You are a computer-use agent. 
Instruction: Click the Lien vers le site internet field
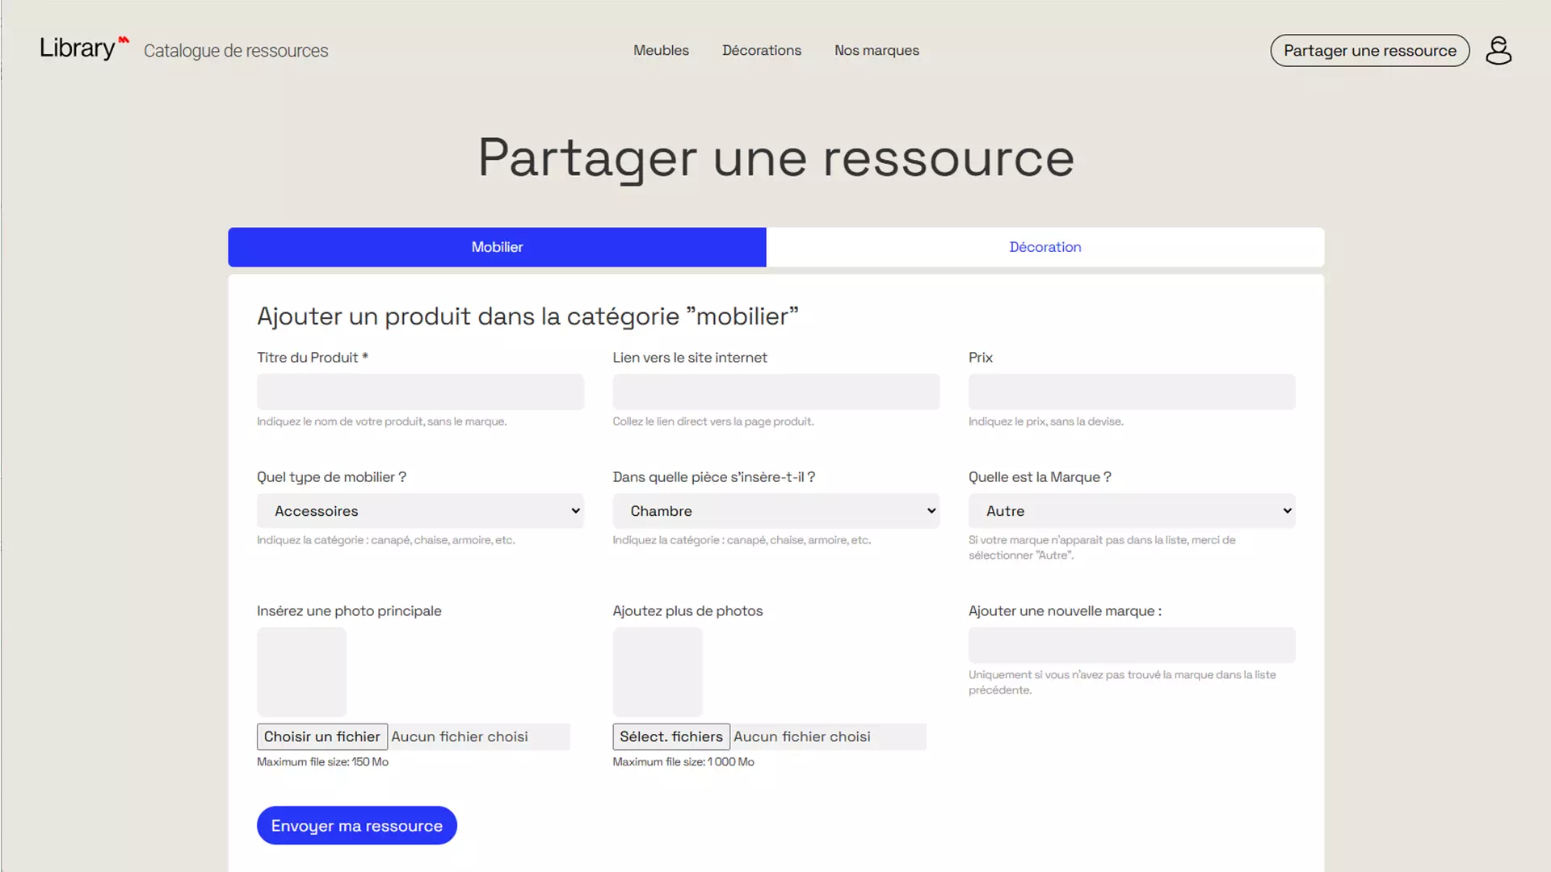click(775, 392)
